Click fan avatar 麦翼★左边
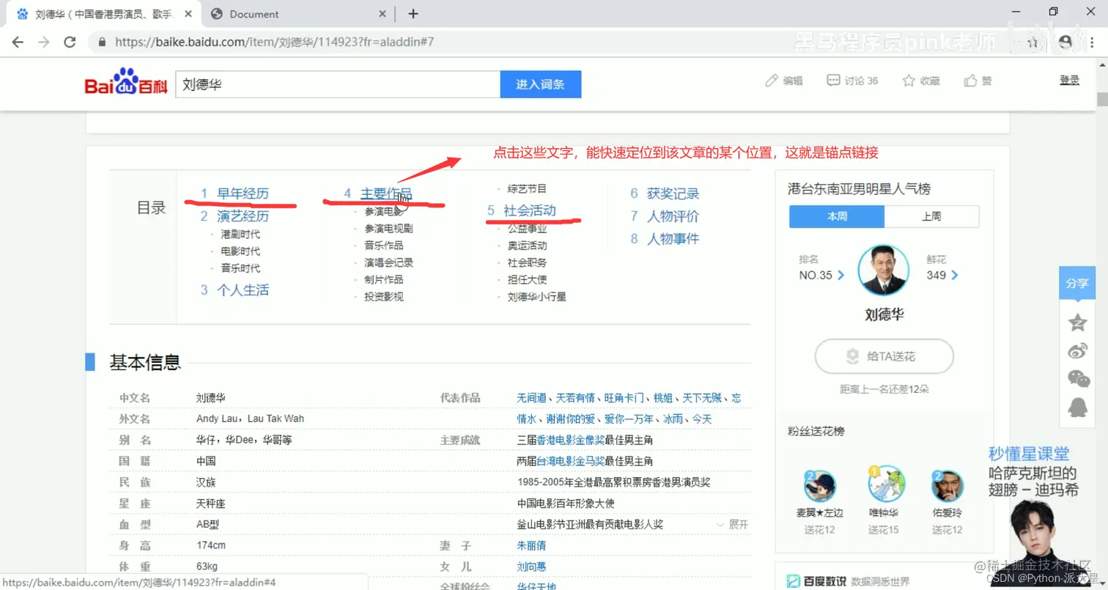The image size is (1108, 590). point(820,487)
